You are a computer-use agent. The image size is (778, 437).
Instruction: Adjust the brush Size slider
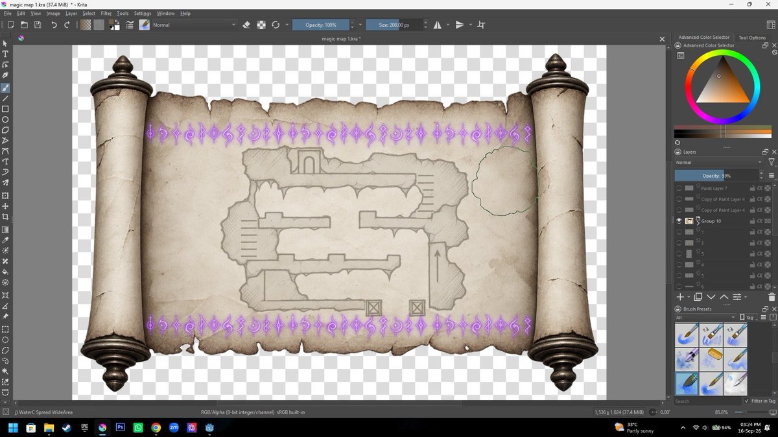tap(393, 25)
